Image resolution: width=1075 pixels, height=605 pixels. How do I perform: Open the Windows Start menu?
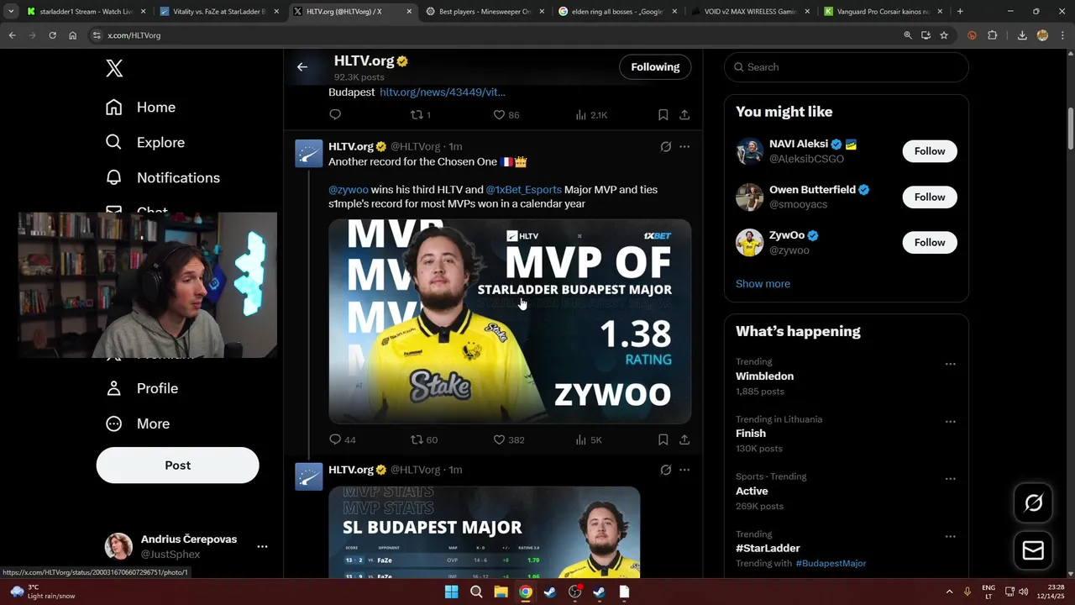click(451, 592)
